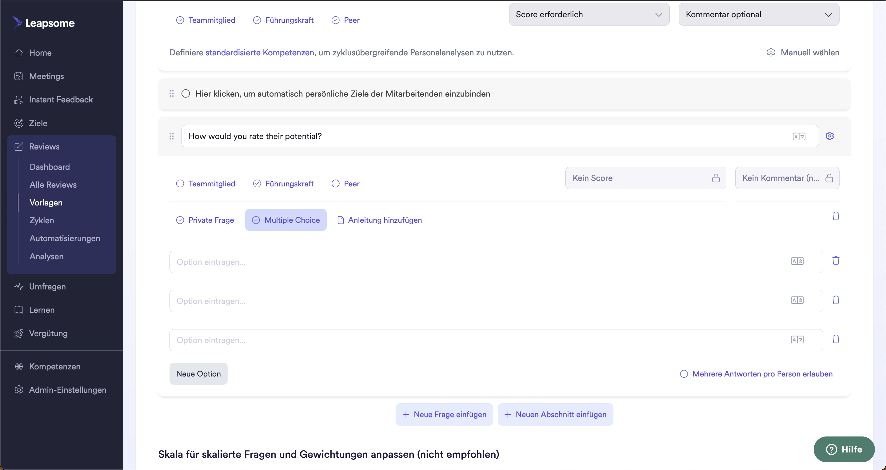Click the locked Kein Score dropdown
This screenshot has height=470, width=886.
point(646,178)
